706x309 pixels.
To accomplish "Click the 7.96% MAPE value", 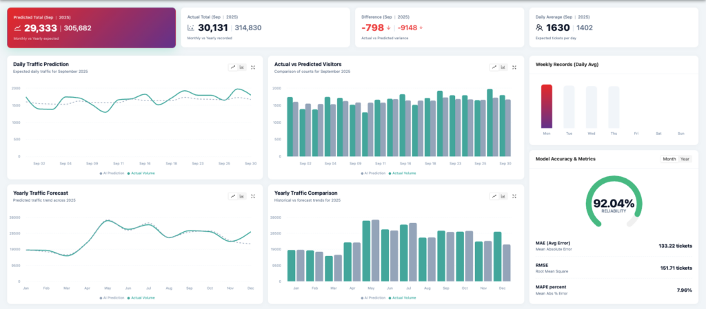I will pyautogui.click(x=684, y=290).
